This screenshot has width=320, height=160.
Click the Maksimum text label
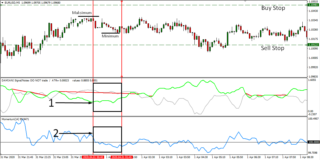82,13
